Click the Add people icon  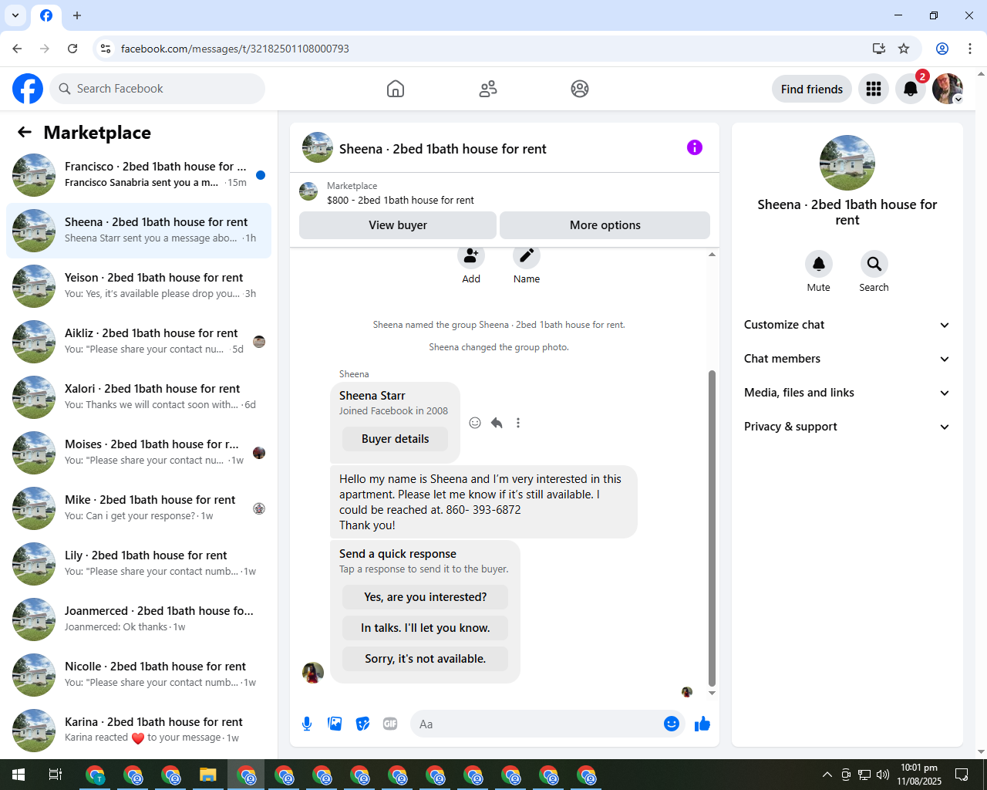(x=471, y=256)
